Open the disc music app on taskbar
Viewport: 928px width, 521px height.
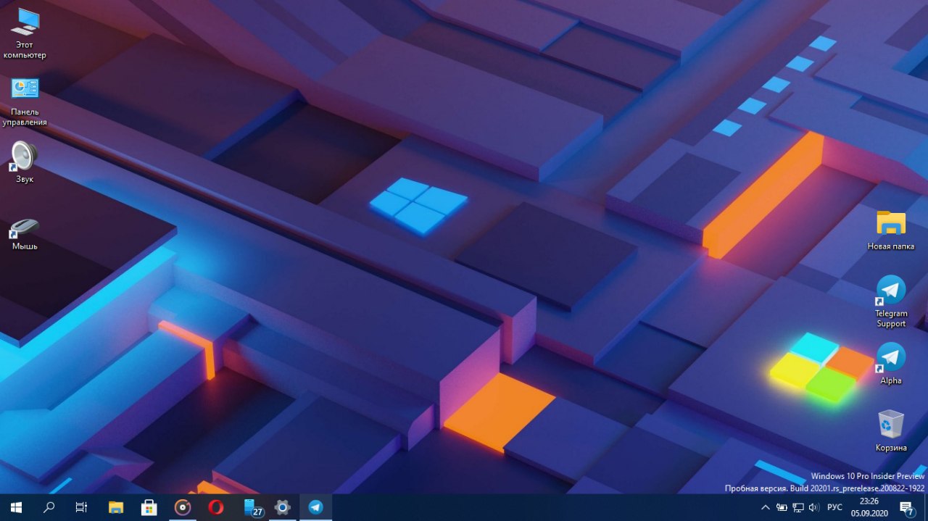[183, 507]
